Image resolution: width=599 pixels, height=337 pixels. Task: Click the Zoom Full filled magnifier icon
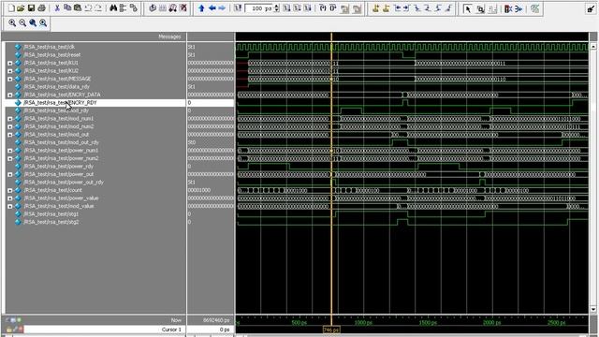(x=33, y=22)
